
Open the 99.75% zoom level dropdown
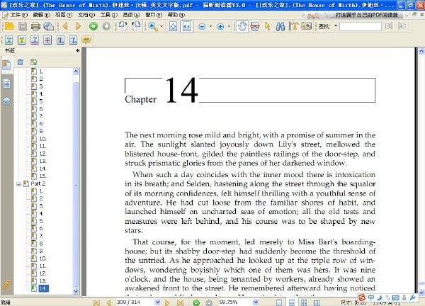(x=256, y=302)
